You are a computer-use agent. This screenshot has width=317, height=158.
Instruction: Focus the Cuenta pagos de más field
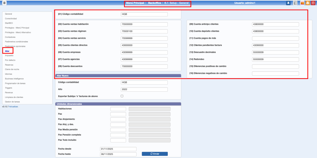[x=275, y=38]
